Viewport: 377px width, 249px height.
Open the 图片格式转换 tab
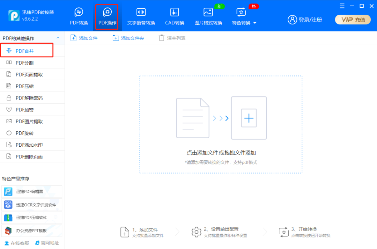click(x=208, y=17)
